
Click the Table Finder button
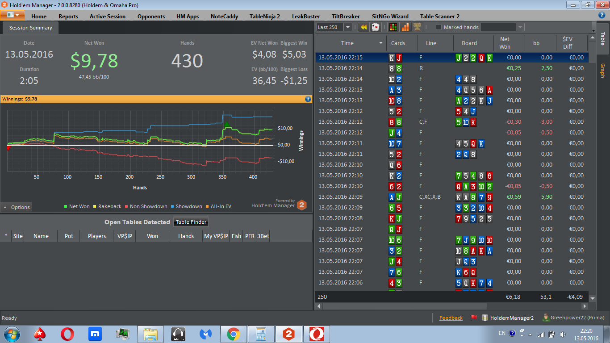coord(191,222)
